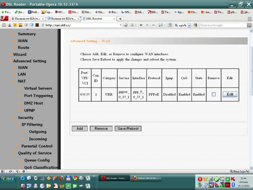
Task: Tick the Remove checkbox for 0/0/35
Action: (214, 94)
